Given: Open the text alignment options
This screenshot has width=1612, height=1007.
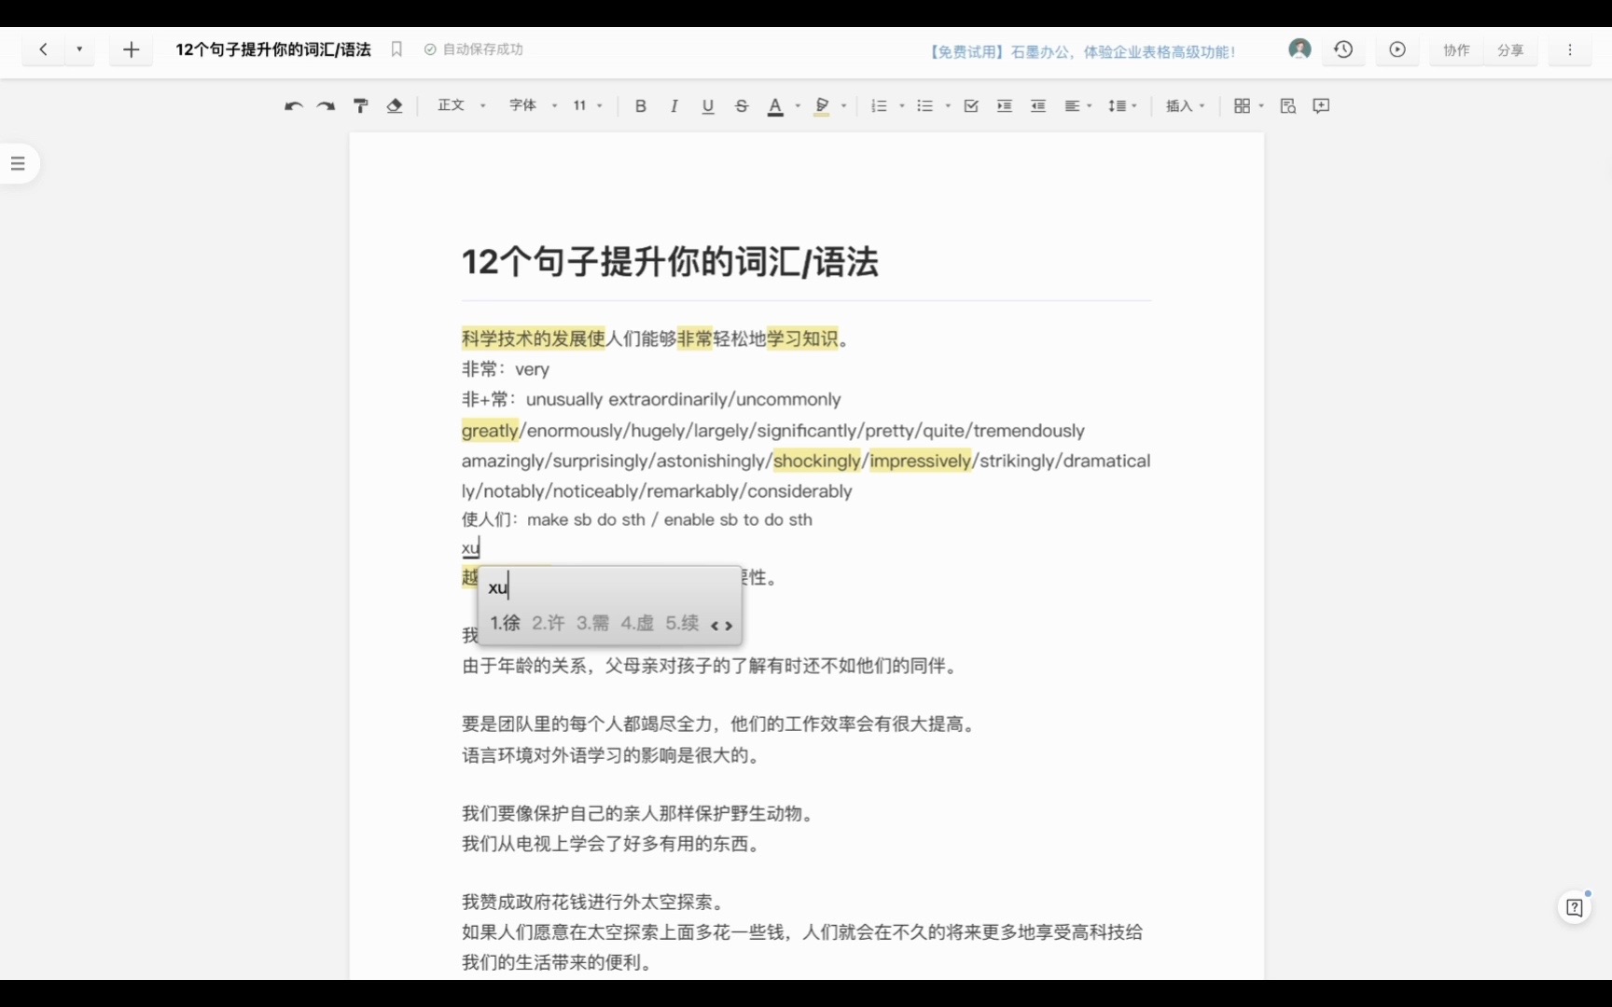Looking at the screenshot, I should click(x=1078, y=106).
